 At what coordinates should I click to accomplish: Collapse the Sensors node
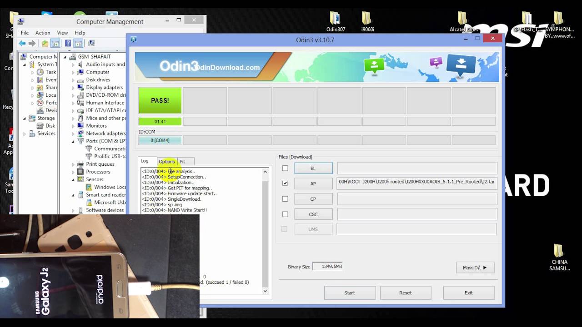click(x=73, y=179)
